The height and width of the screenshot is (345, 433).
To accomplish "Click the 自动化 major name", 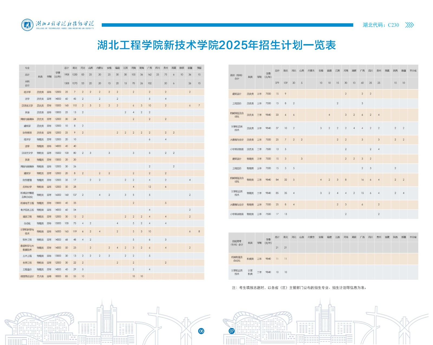I will point(27,223).
